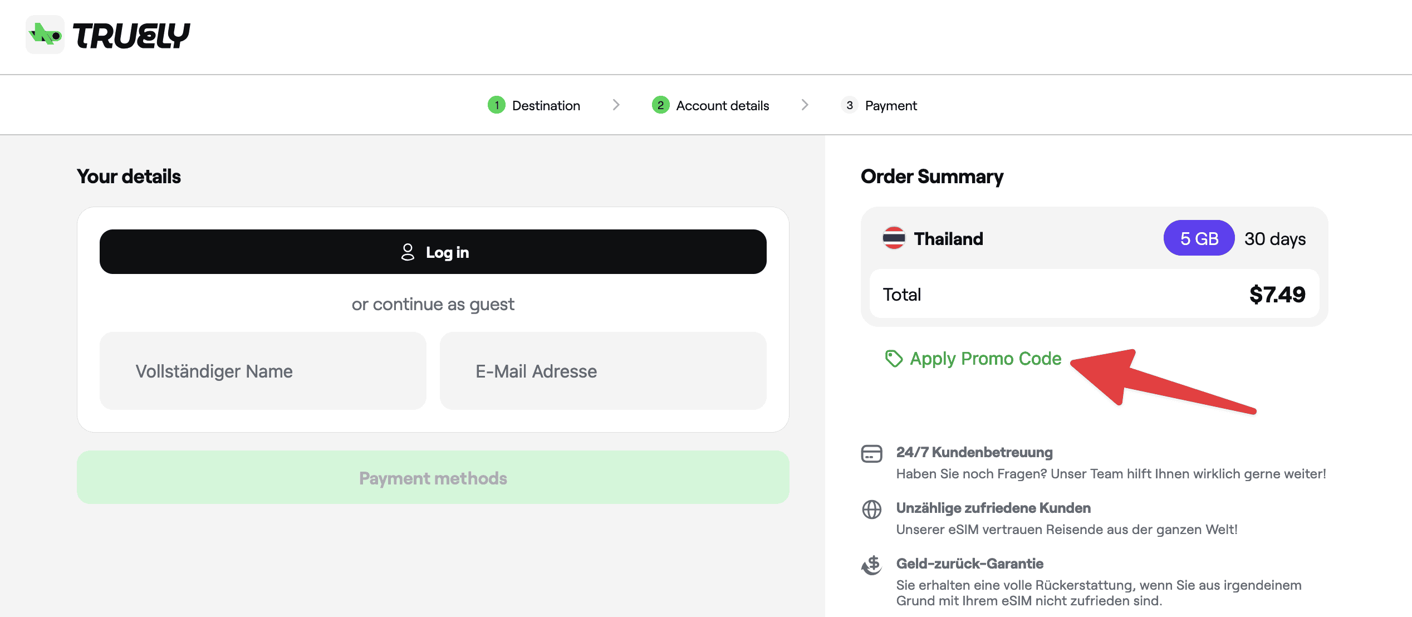Click the step 2 green circle

click(660, 105)
